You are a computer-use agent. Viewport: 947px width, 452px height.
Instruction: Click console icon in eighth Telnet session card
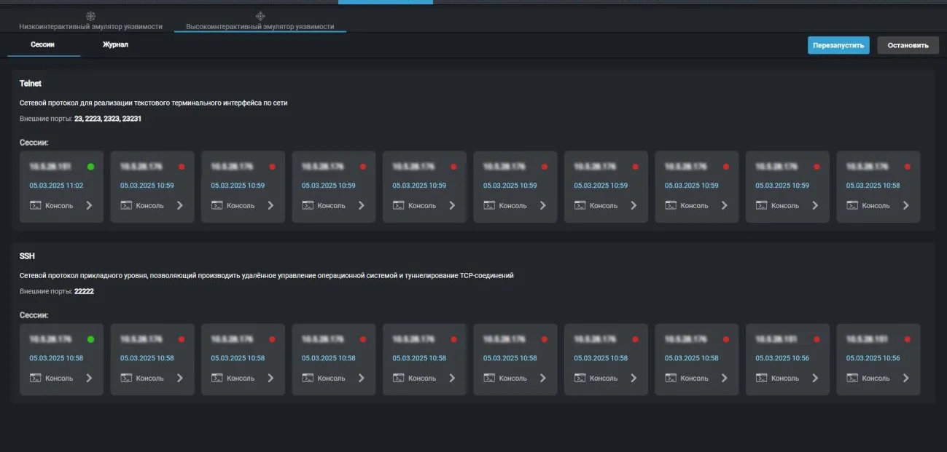point(670,205)
